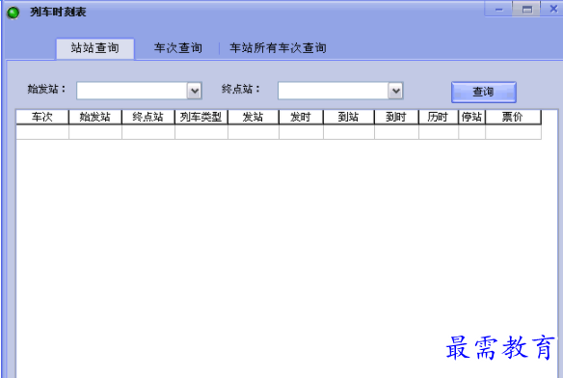Image resolution: width=563 pixels, height=378 pixels.
Task: Select the 列车类型 column header
Action: 201,117
